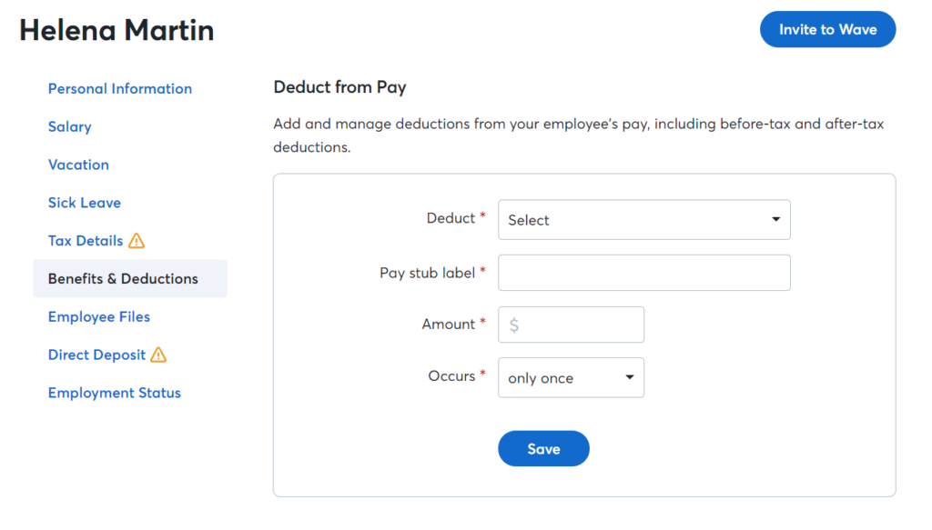This screenshot has width=932, height=530.
Task: Click the Direct Deposit warning triangle icon
Action: (158, 355)
